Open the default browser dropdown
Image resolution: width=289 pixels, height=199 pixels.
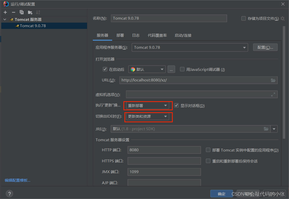coord(147,69)
